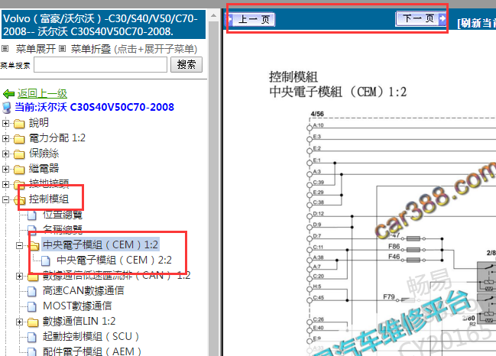This screenshot has height=356, width=496.
Task: Focus the 菜单搜索 text input field
Action: tap(101, 65)
